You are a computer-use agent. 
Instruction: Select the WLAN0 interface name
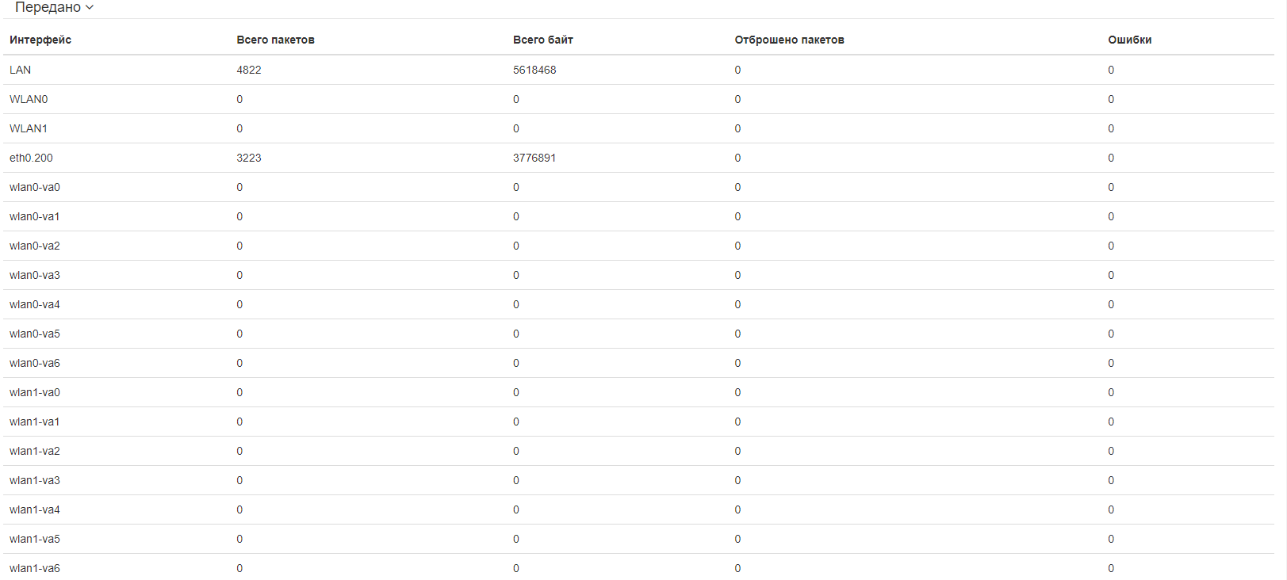(x=29, y=99)
